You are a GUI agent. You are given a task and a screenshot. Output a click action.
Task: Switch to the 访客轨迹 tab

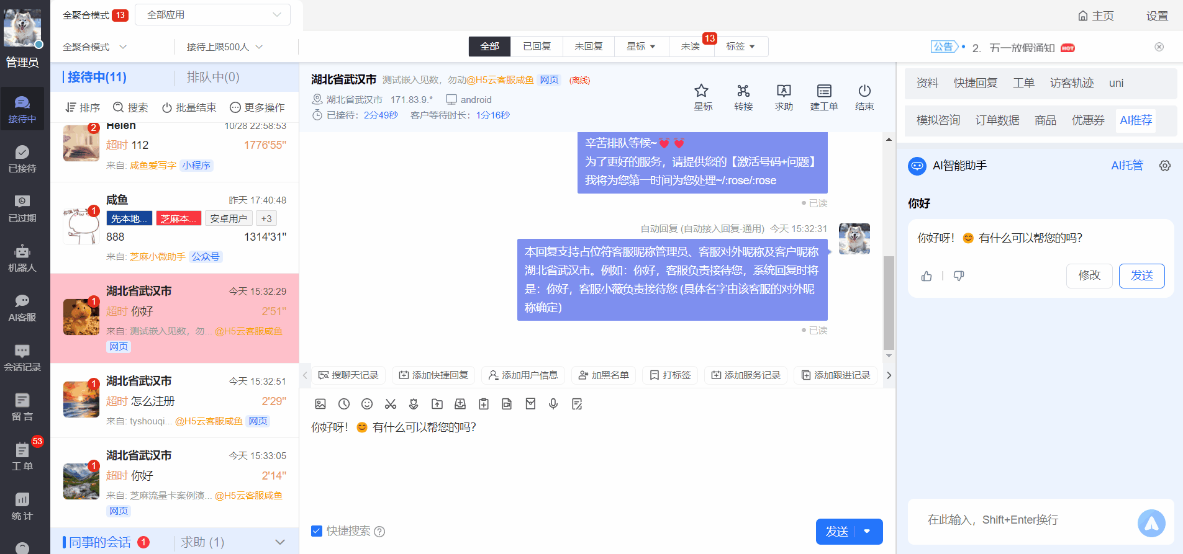tap(1072, 83)
